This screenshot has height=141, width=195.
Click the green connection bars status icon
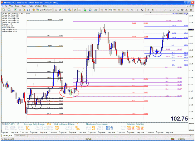173,139
